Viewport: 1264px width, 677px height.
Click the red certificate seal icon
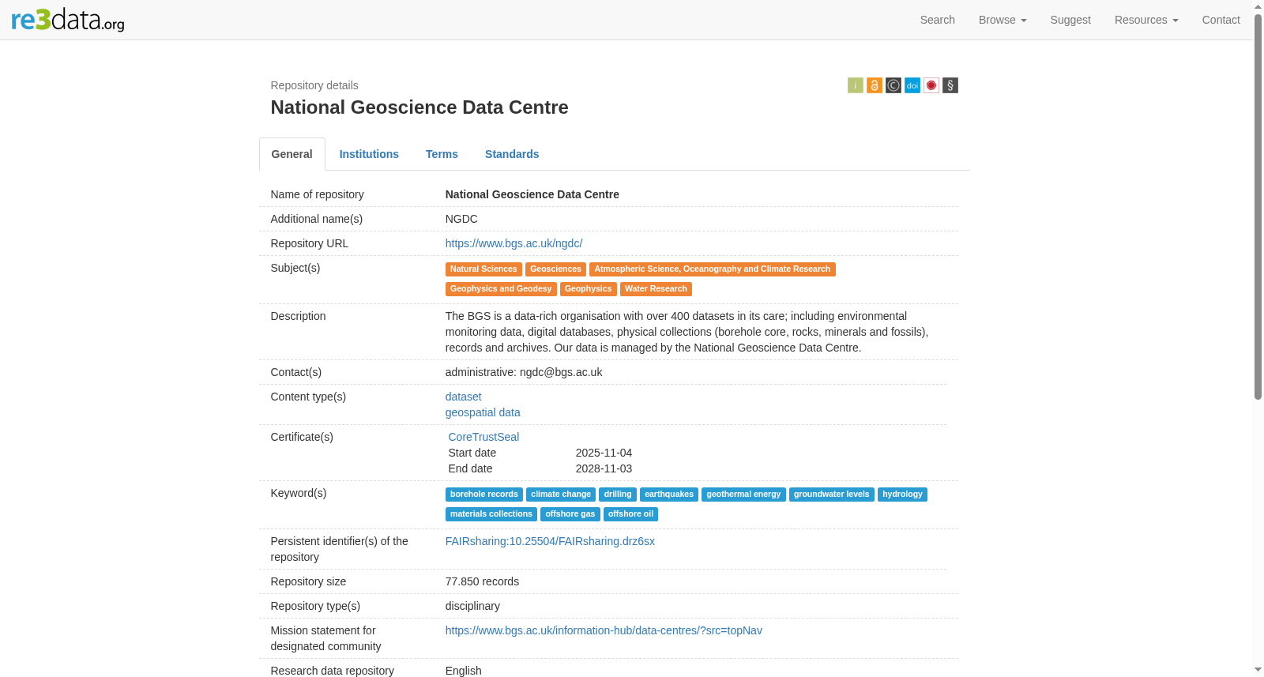coord(931,85)
